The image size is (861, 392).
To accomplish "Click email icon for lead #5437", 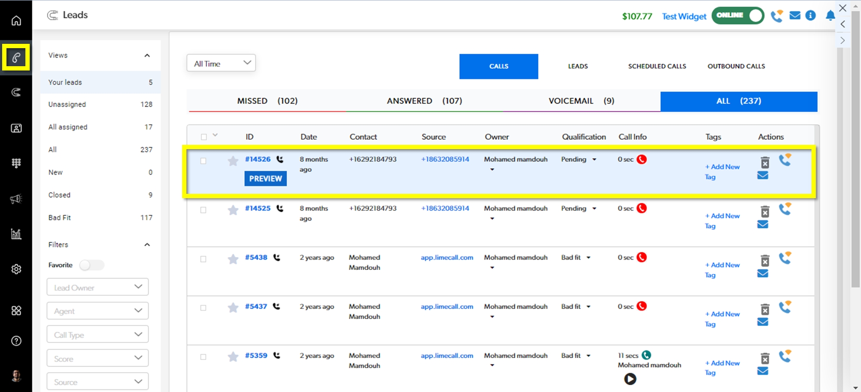I will (x=762, y=322).
